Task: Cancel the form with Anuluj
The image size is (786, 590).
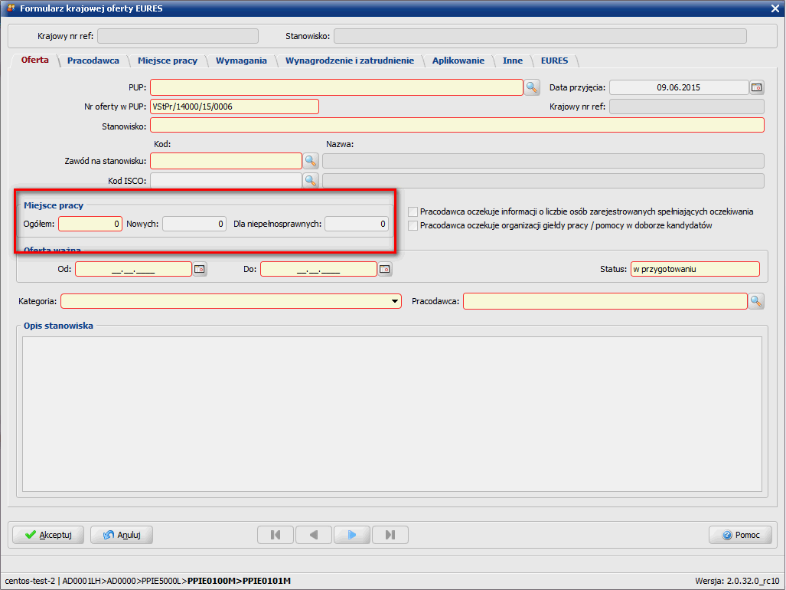Action: coord(122,535)
